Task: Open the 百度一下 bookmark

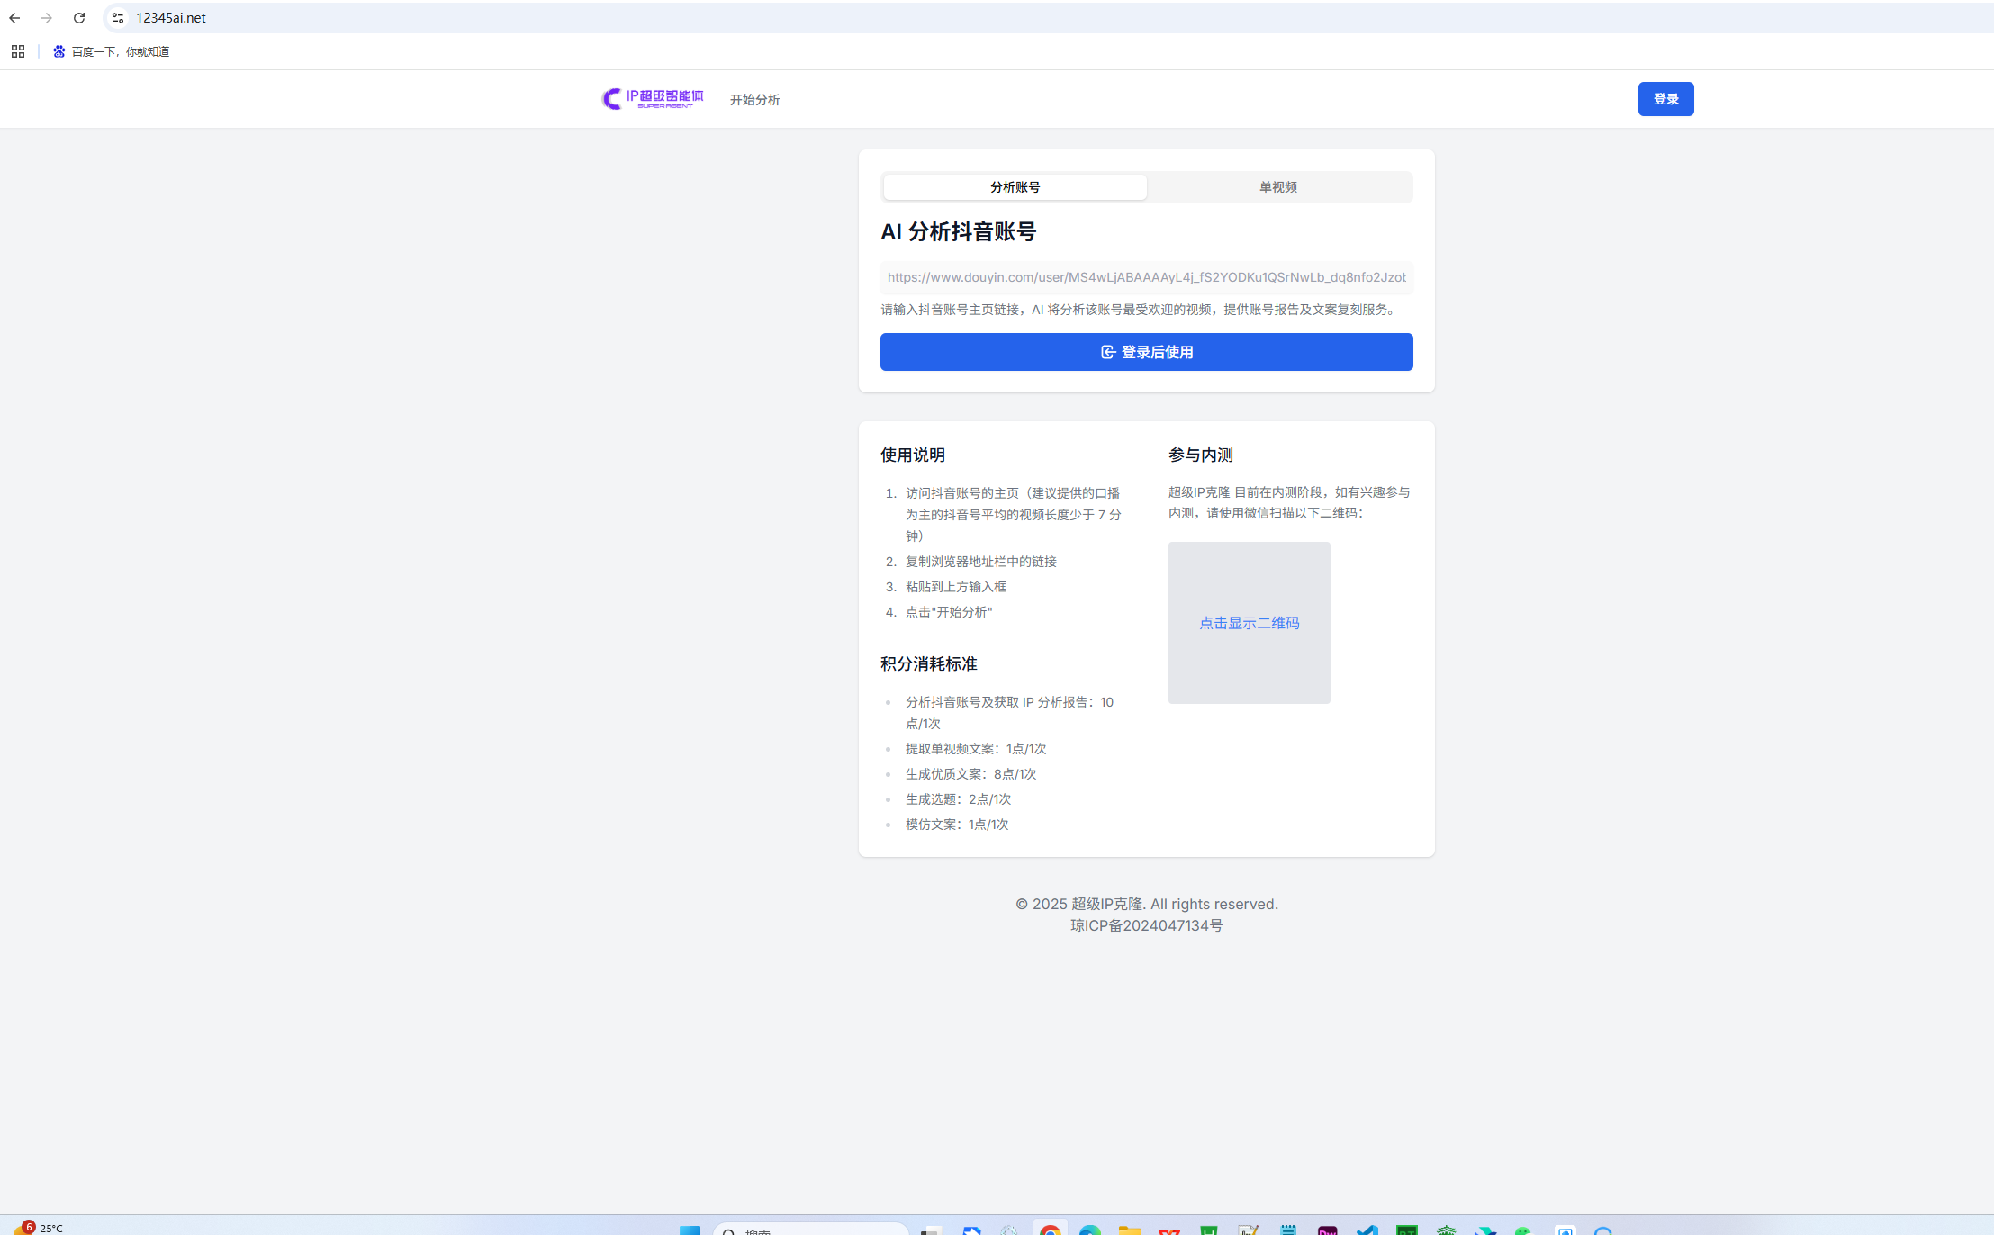Action: point(111,51)
